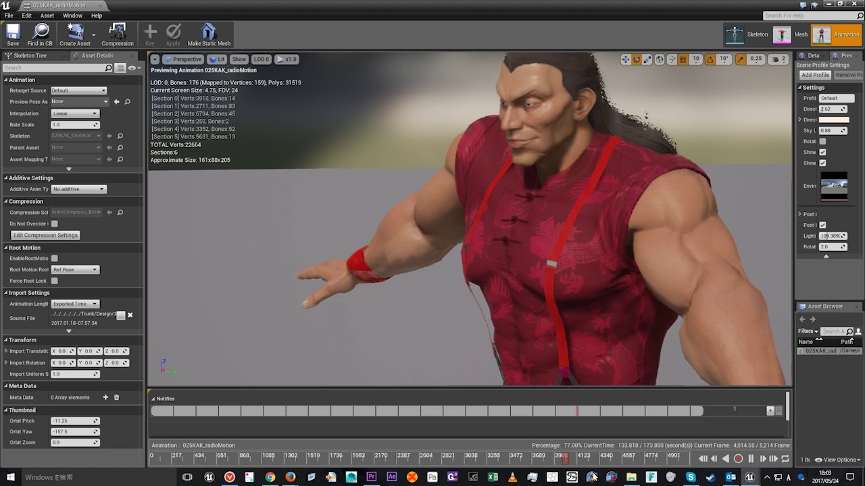865x486 pixels.
Task: Select the rotate gizmo mode in viewport
Action: click(637, 59)
